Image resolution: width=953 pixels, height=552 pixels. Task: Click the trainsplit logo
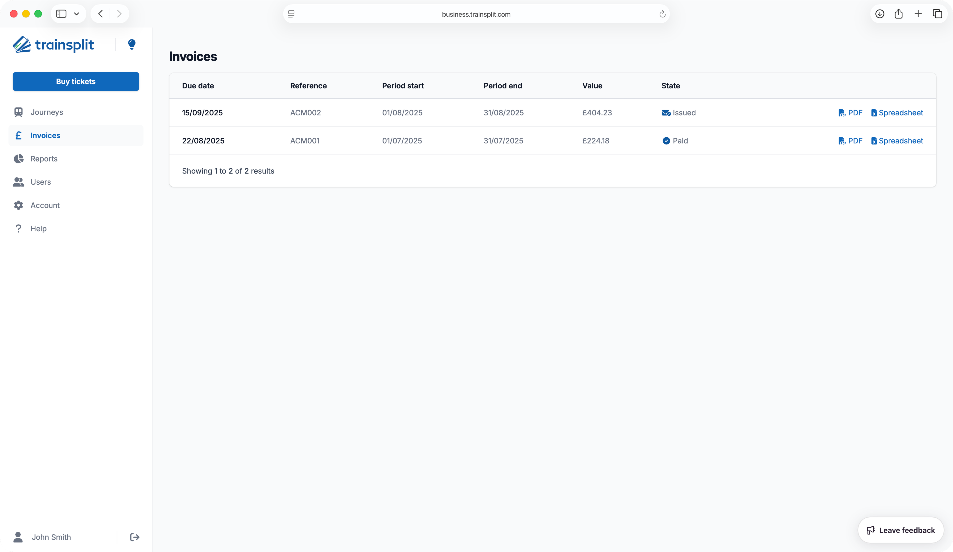[53, 45]
